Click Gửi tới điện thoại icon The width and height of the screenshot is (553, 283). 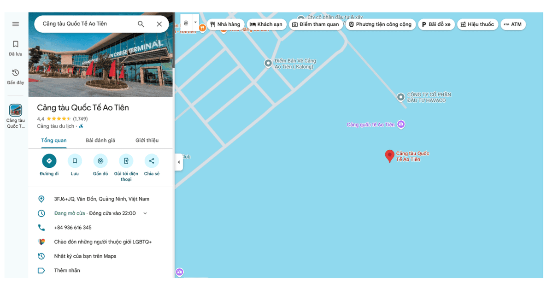point(126,161)
